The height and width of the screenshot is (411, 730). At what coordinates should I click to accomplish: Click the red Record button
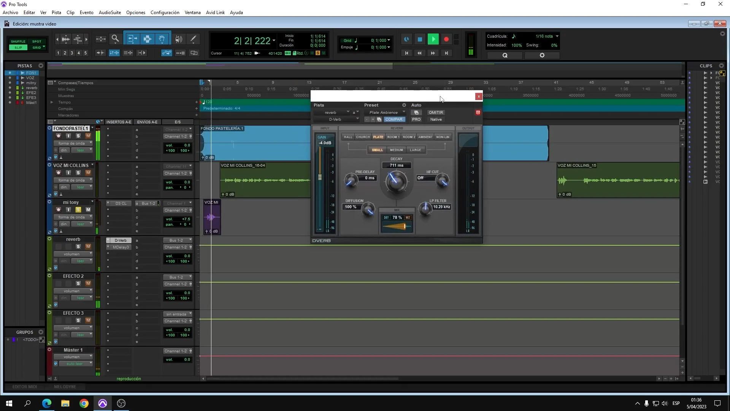pos(446,39)
